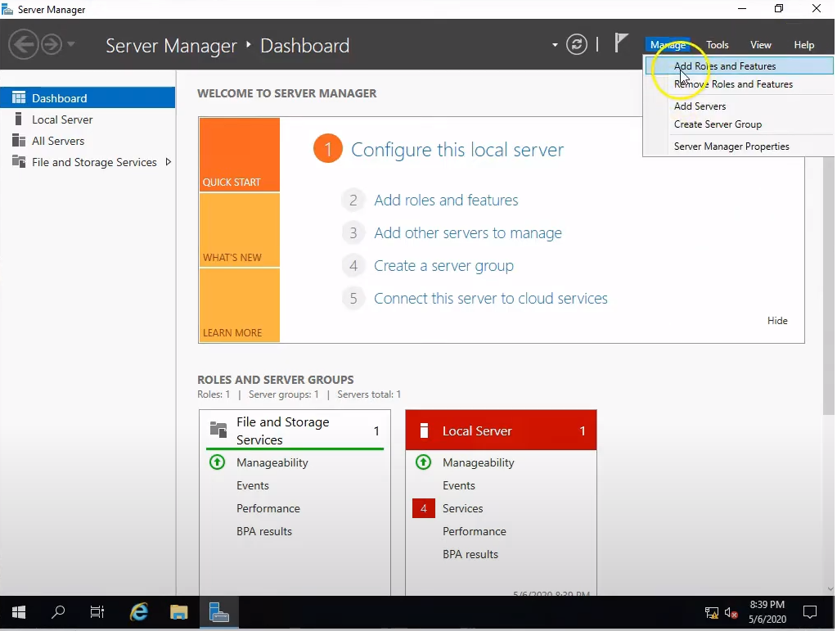Viewport: 837px width, 631px height.
Task: Open the Help menu
Action: [803, 45]
